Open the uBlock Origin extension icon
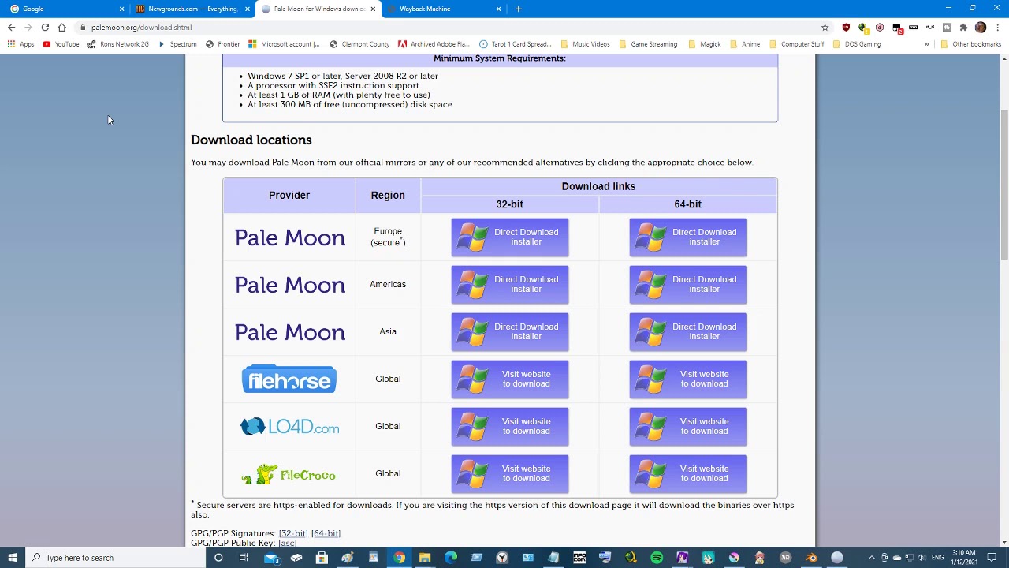This screenshot has width=1009, height=568. (x=846, y=28)
